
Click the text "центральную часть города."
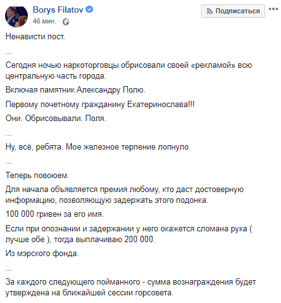(56, 76)
